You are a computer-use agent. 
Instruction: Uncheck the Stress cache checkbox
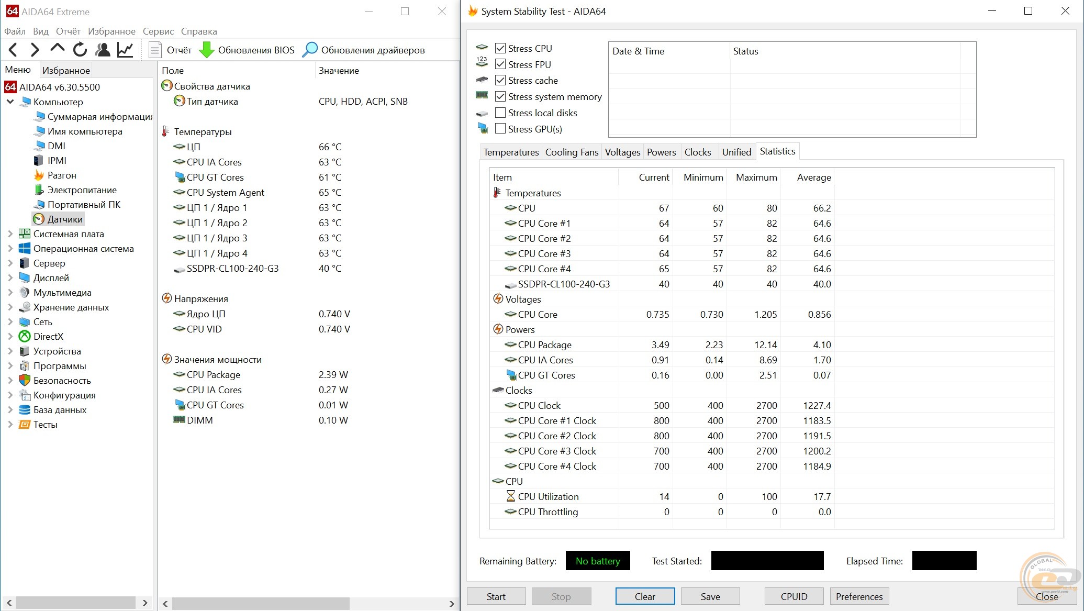[500, 80]
